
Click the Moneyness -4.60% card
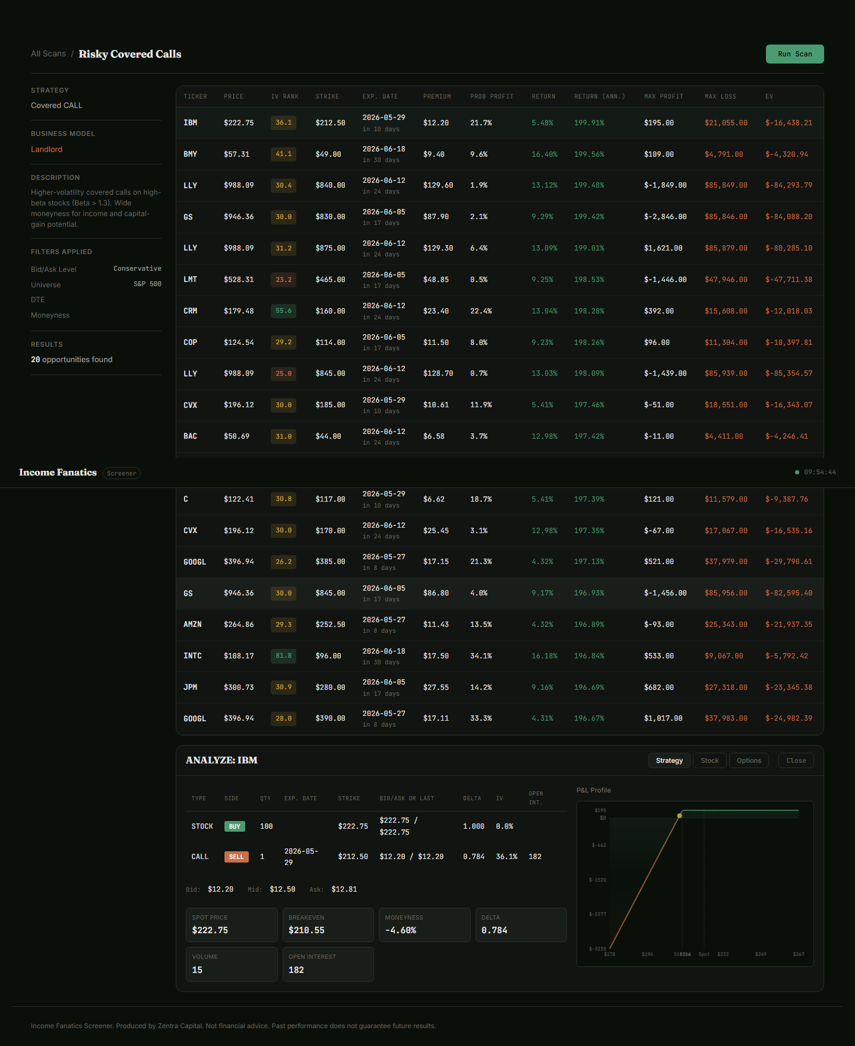[425, 925]
